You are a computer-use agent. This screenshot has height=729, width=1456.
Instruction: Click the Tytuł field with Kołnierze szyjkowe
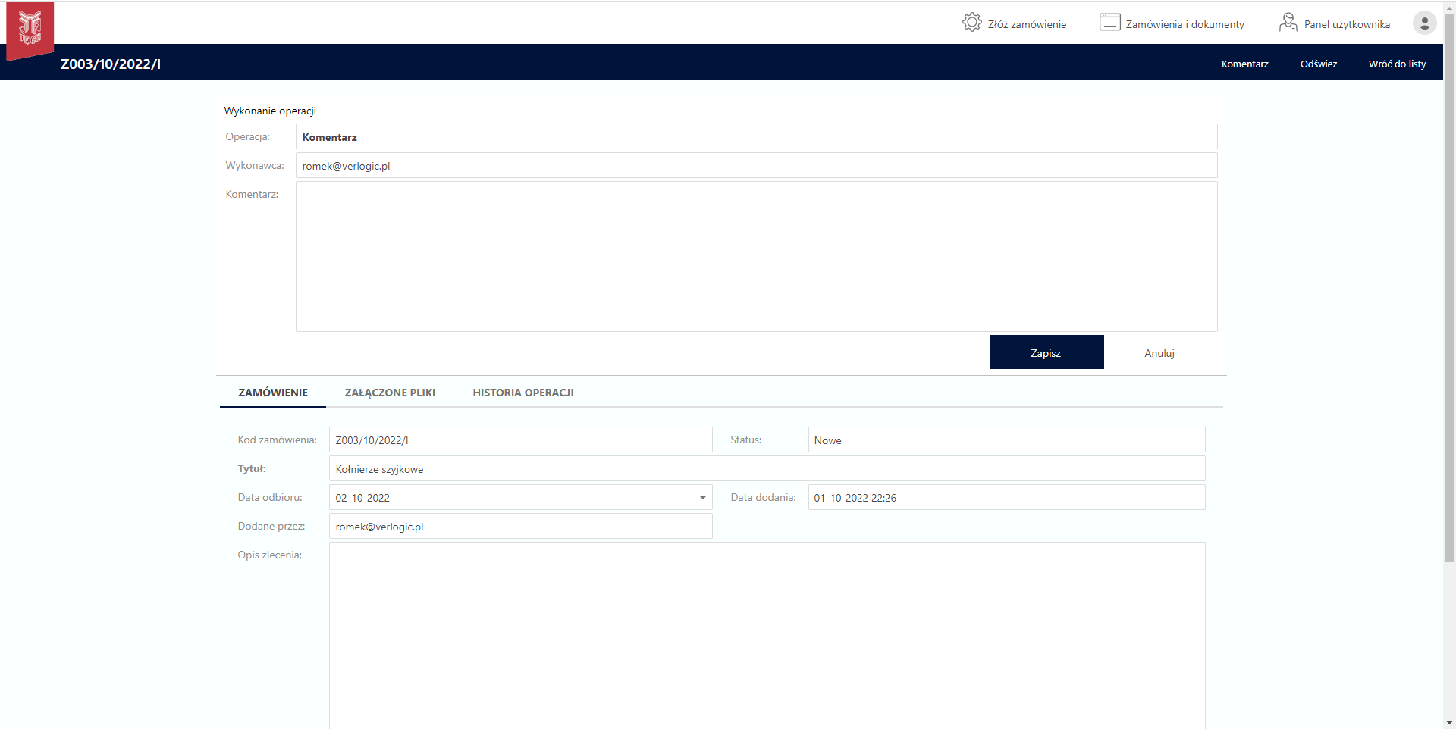[x=766, y=469]
